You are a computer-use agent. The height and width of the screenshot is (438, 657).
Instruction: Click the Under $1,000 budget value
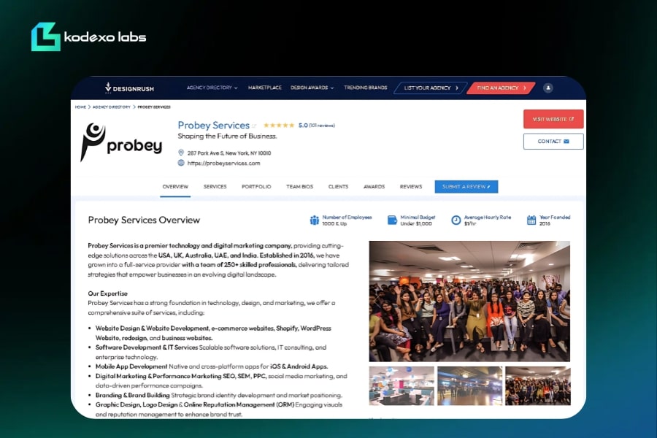click(416, 224)
